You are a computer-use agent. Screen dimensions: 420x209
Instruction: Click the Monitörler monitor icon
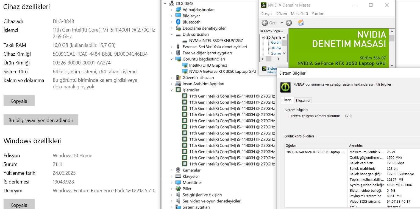(178, 182)
